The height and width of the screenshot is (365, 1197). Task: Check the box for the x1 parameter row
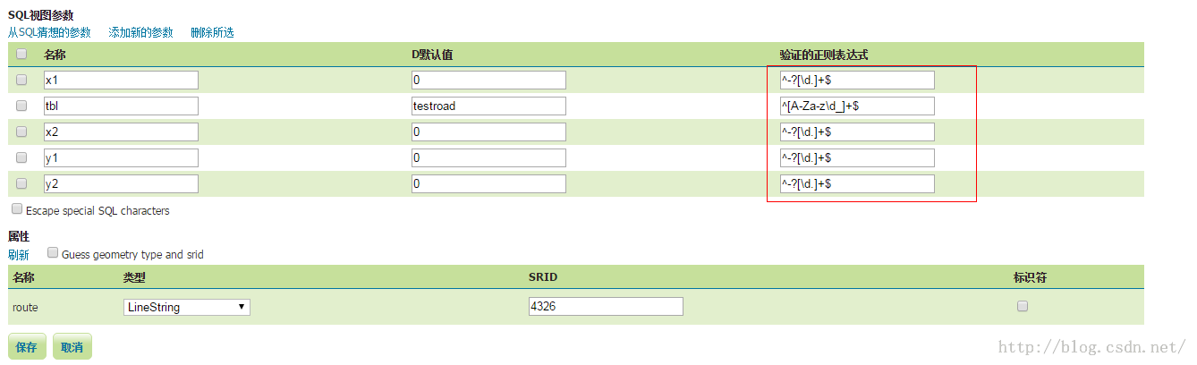(21, 80)
